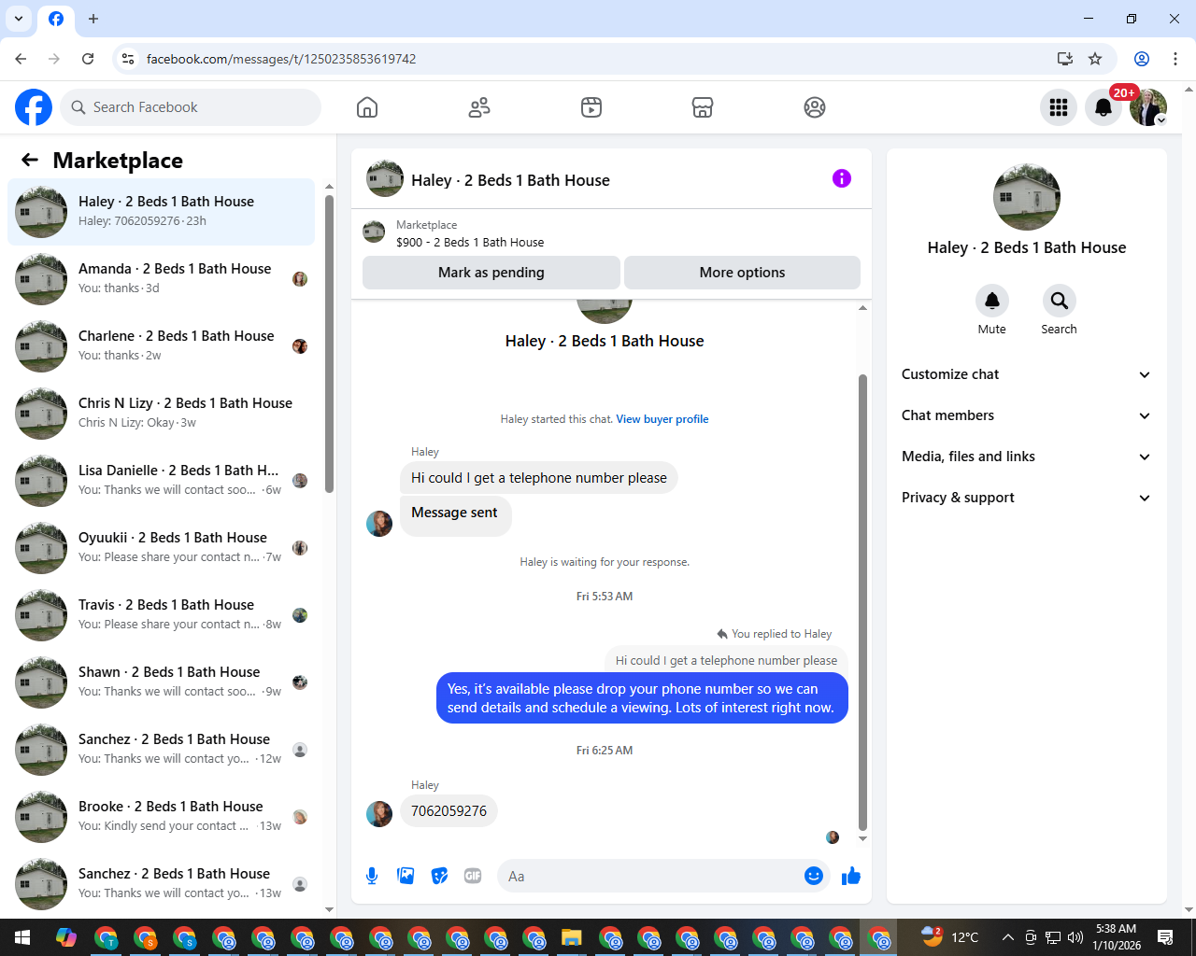Attach a photo using the image icon

click(x=406, y=876)
